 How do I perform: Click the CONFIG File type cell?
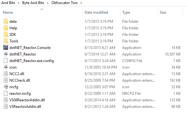click(132, 61)
